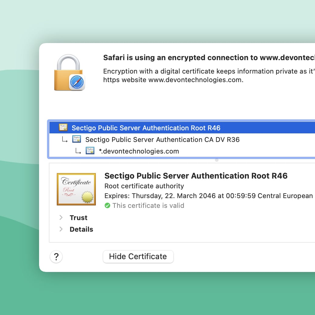Click the 'Safari is using an encrypted connection' heading
This screenshot has height=315, width=315.
coord(209,58)
